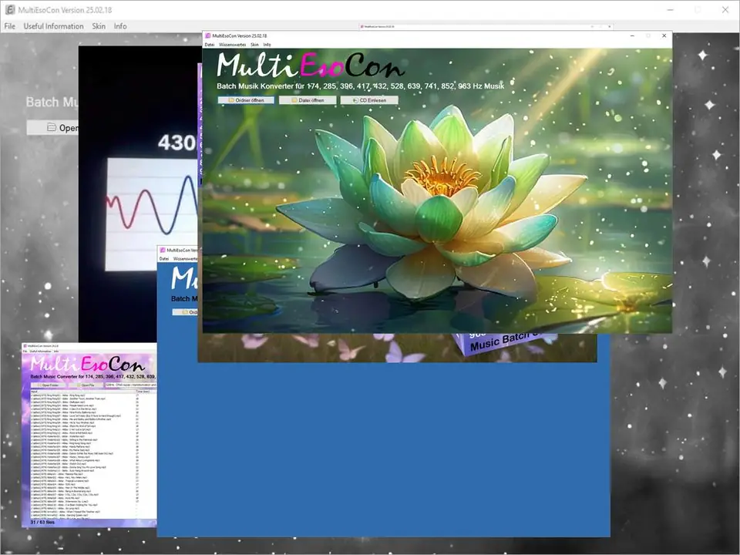
Task: Open the Wissenswertes menu in the German window
Action: [233, 44]
